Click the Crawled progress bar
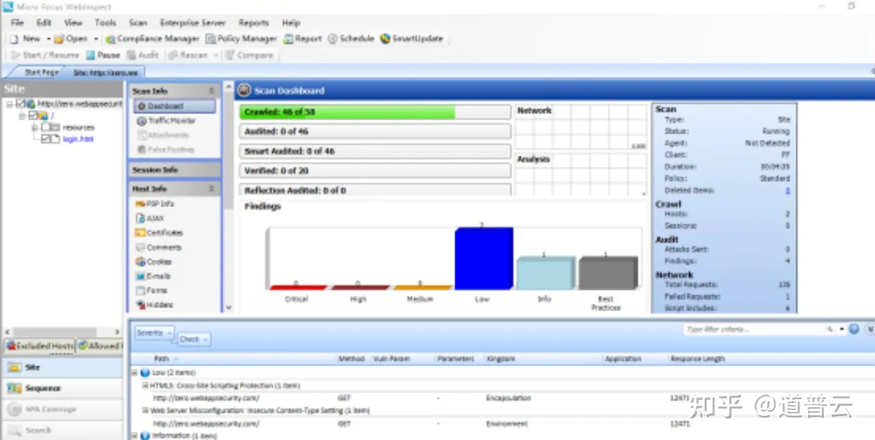 (375, 111)
